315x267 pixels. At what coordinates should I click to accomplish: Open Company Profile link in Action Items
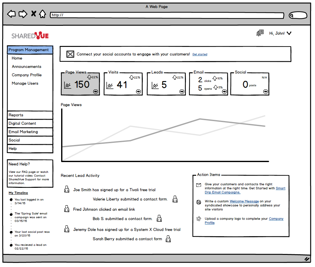click(244, 221)
